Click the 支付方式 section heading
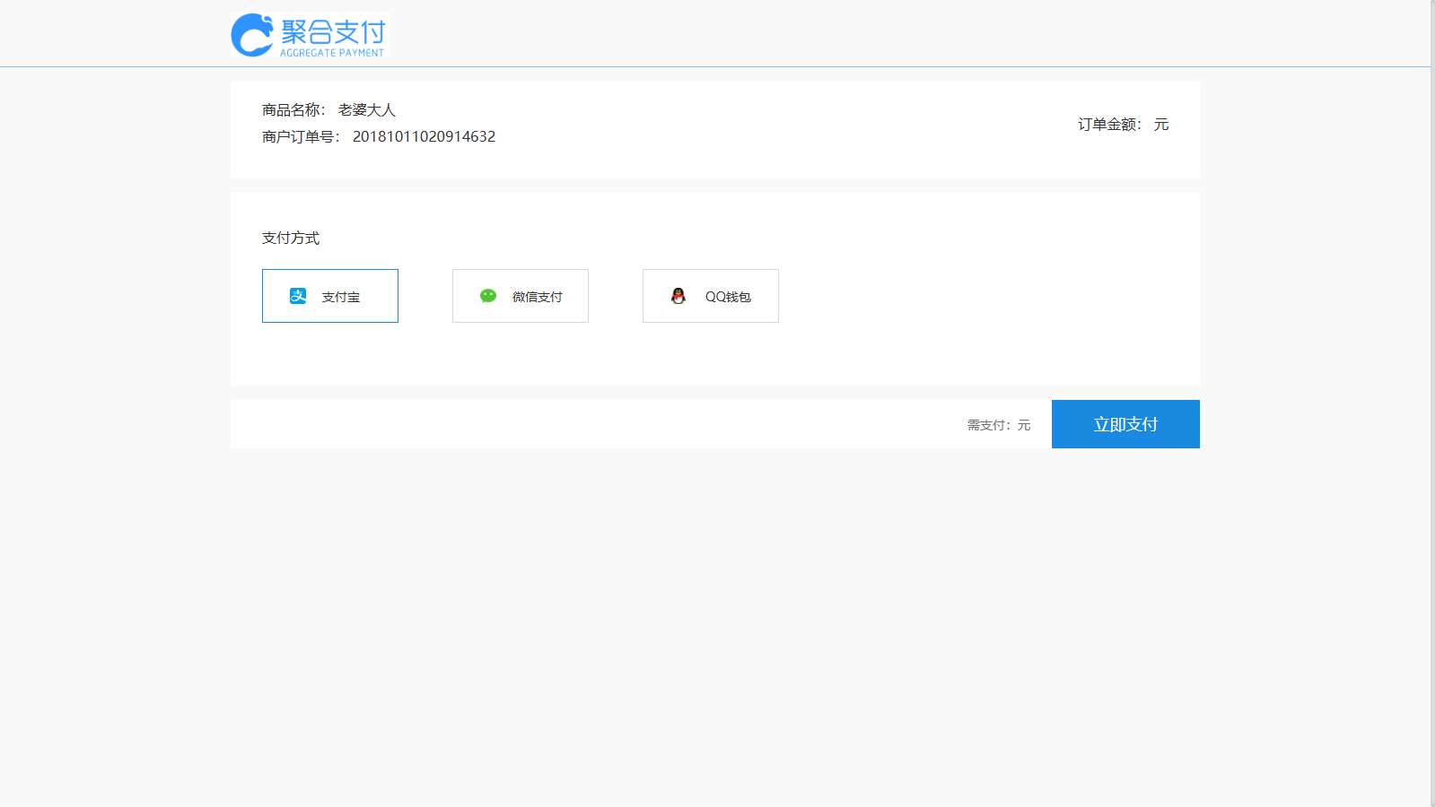The width and height of the screenshot is (1436, 807). click(x=291, y=238)
